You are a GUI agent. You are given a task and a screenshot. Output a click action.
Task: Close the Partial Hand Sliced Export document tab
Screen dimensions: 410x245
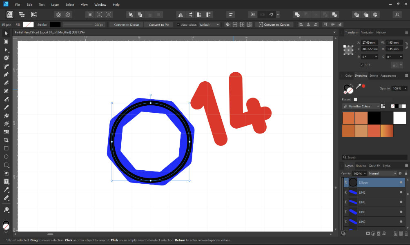334,32
